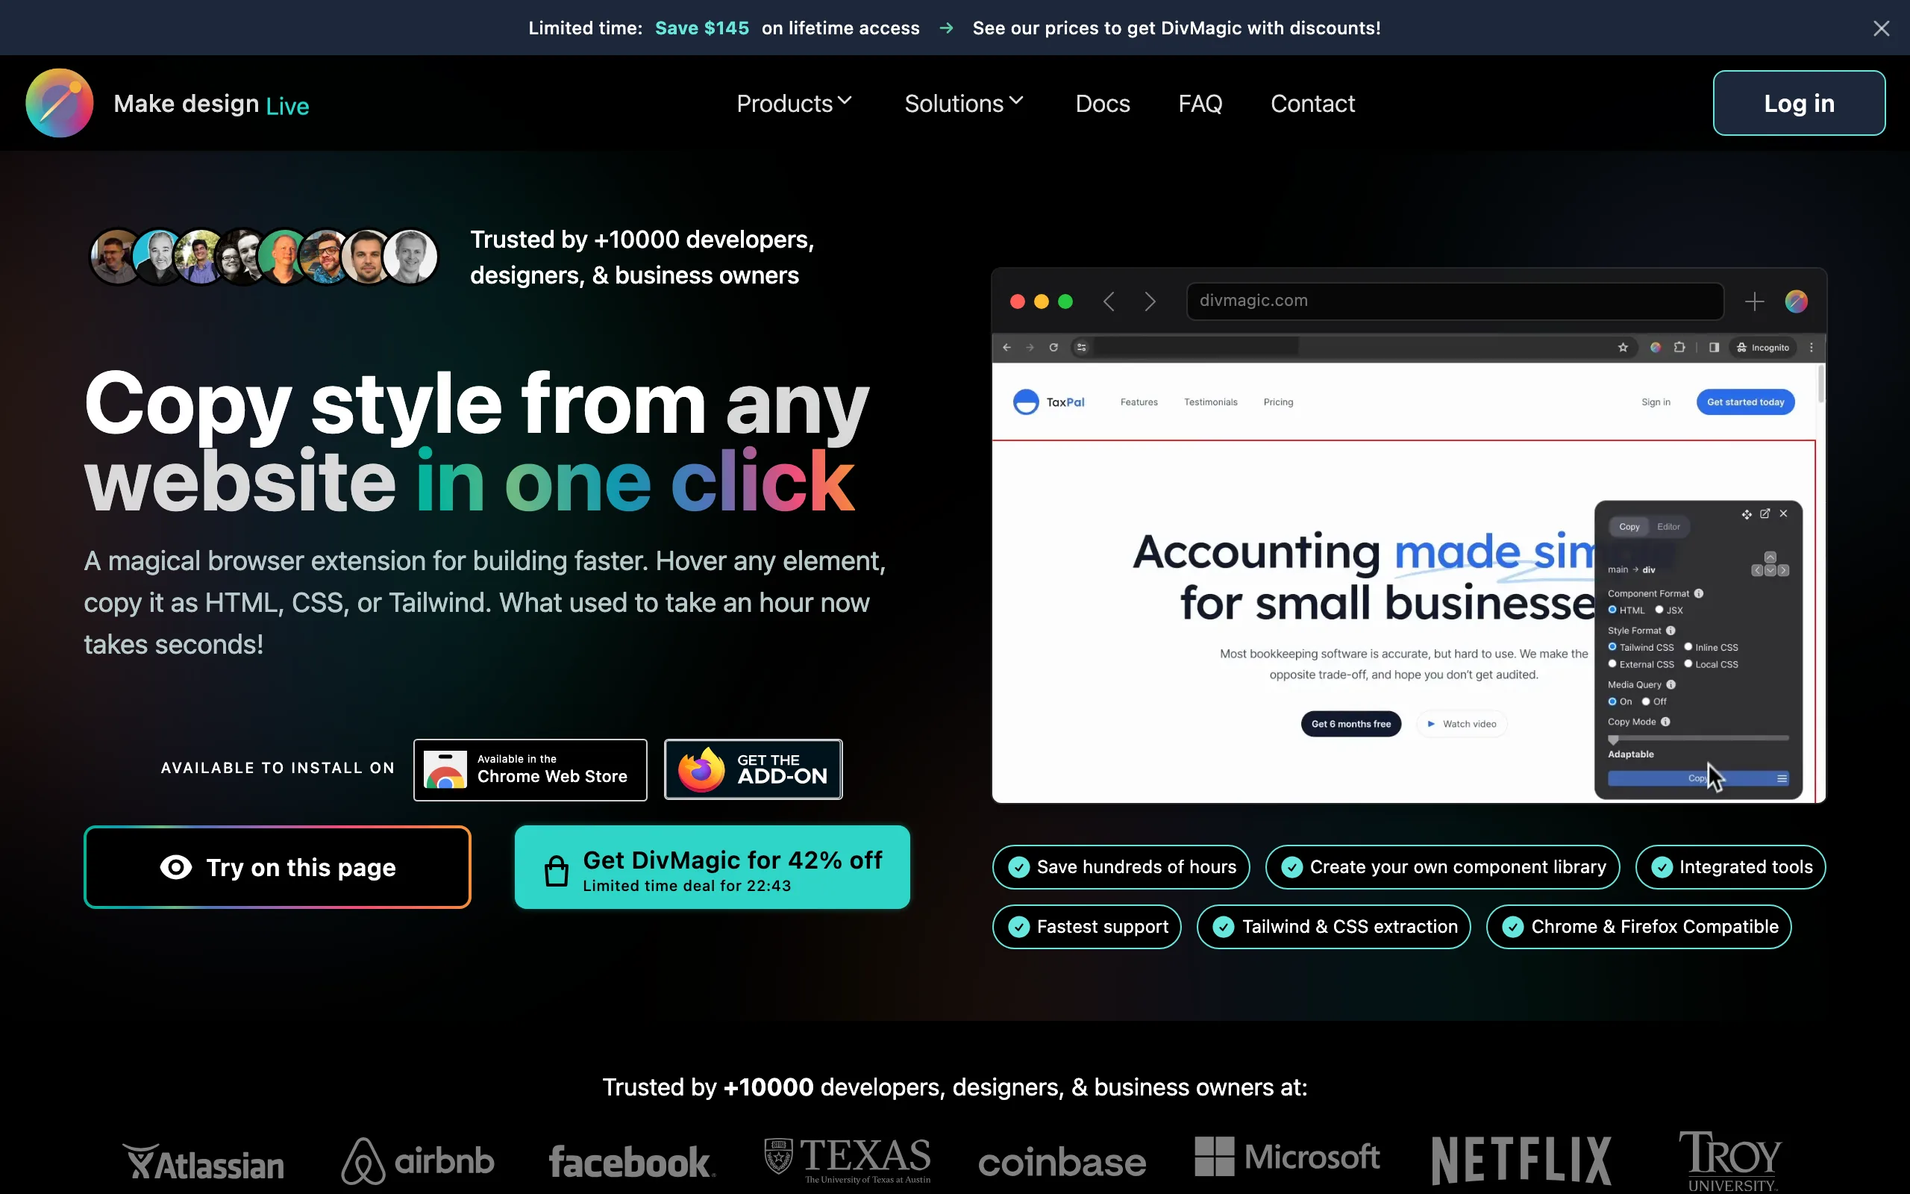Turn Media Query on
Viewport: 1910px width, 1194px height.
pyautogui.click(x=1612, y=701)
